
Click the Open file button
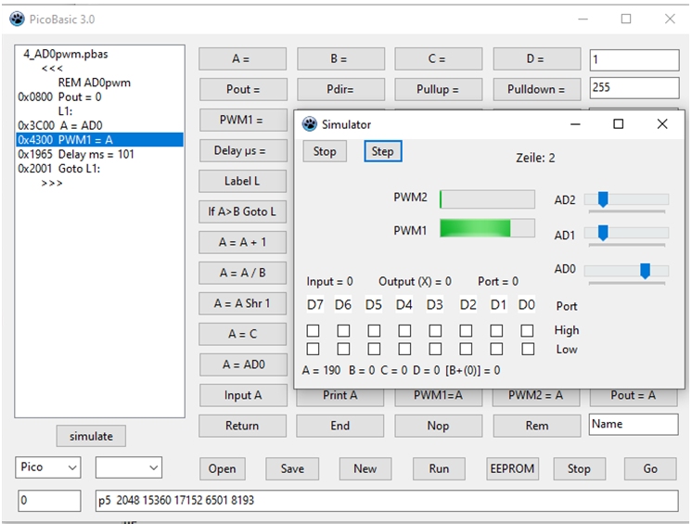click(x=222, y=468)
